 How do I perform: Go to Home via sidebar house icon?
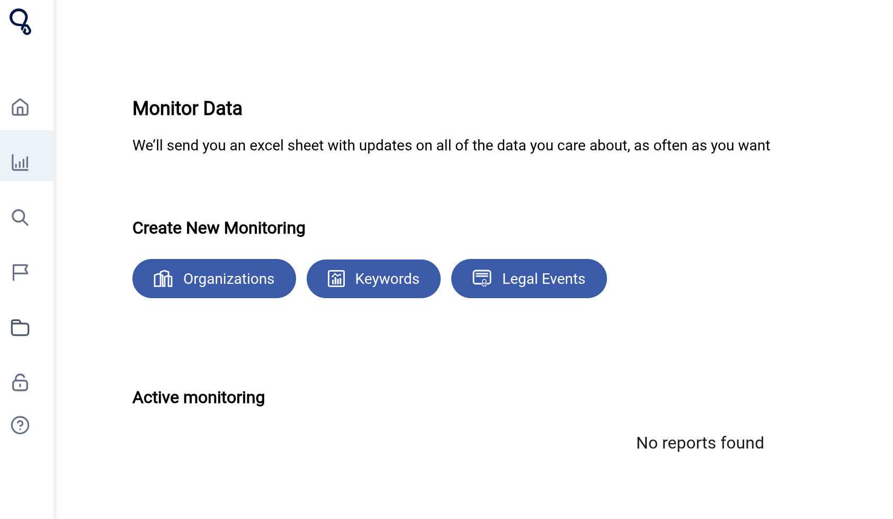click(20, 108)
